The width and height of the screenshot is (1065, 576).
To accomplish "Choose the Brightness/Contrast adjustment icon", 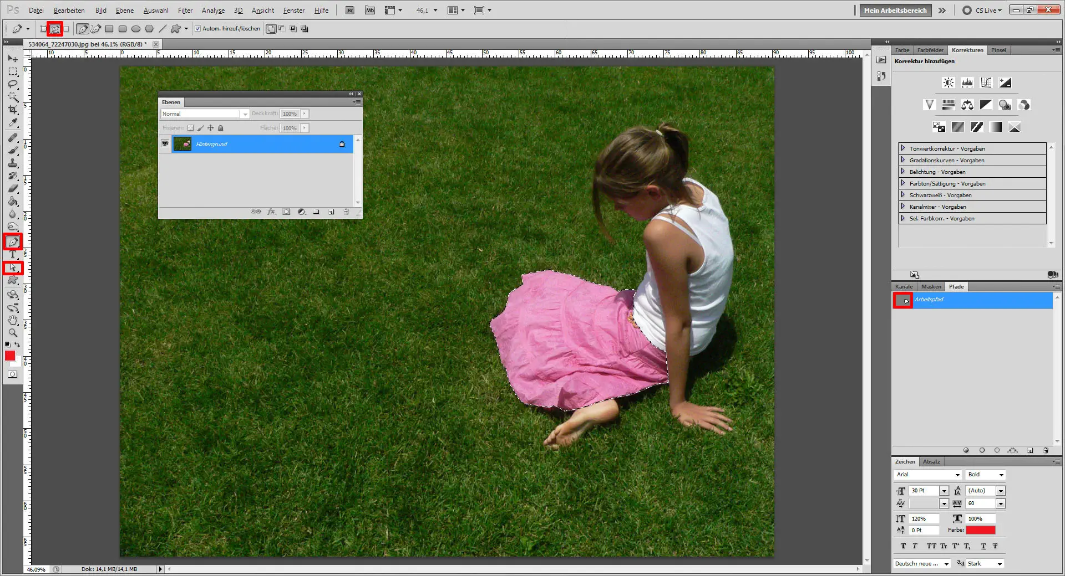I will coord(948,83).
